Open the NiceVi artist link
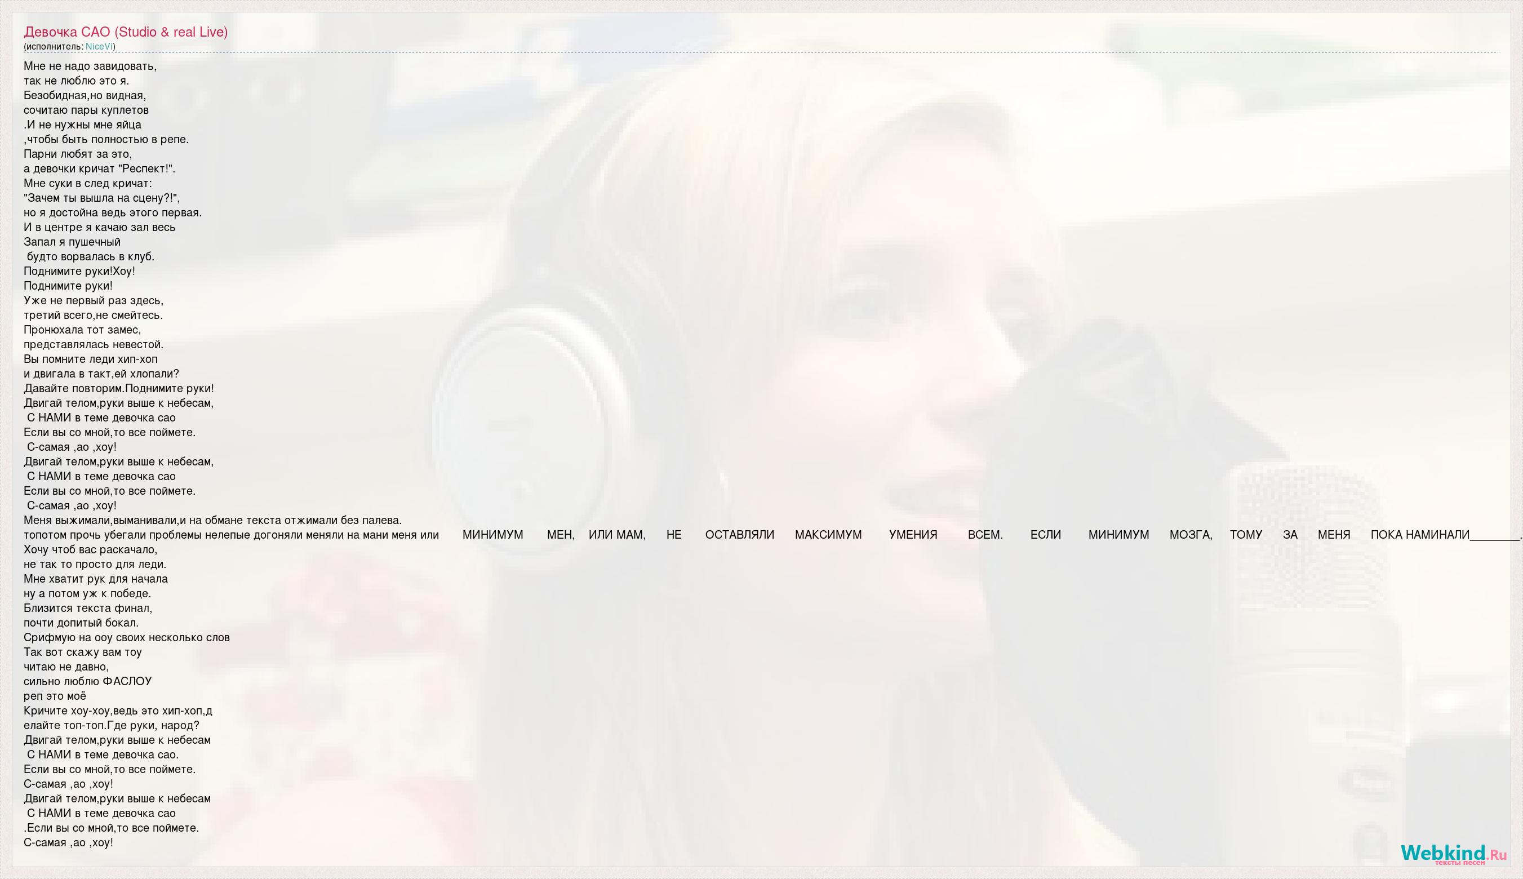The height and width of the screenshot is (879, 1523). pos(99,46)
